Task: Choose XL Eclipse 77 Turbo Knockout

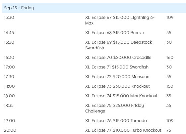Action: [123, 130]
